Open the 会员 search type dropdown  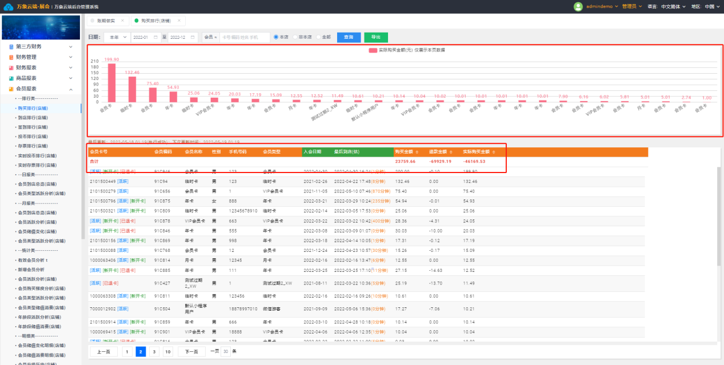click(210, 37)
